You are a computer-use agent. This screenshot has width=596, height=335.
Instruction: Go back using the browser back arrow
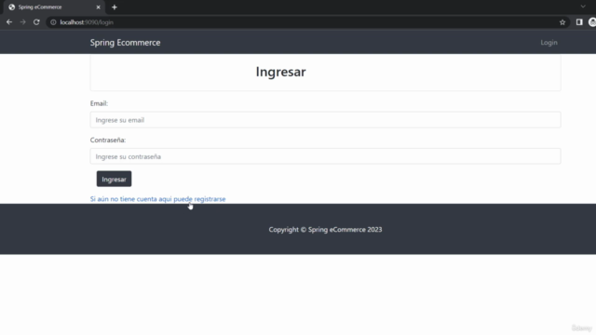[9, 22]
